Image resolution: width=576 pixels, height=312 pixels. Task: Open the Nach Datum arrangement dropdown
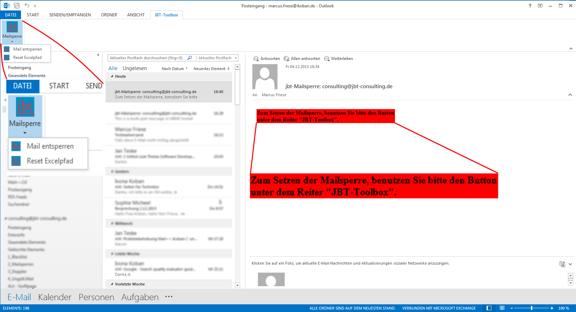tap(174, 69)
